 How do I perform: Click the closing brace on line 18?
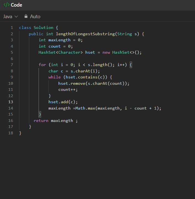tap(20, 133)
